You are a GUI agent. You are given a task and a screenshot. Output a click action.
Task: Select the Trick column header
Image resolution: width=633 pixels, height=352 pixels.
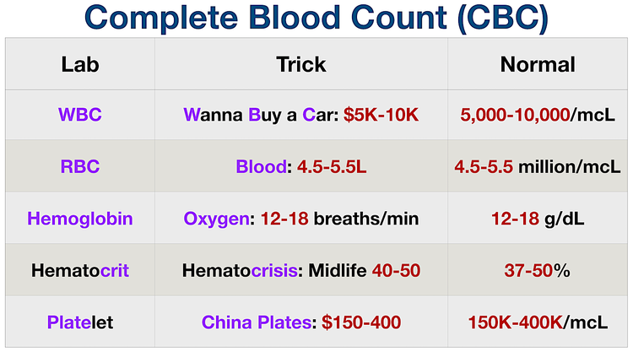coord(301,64)
